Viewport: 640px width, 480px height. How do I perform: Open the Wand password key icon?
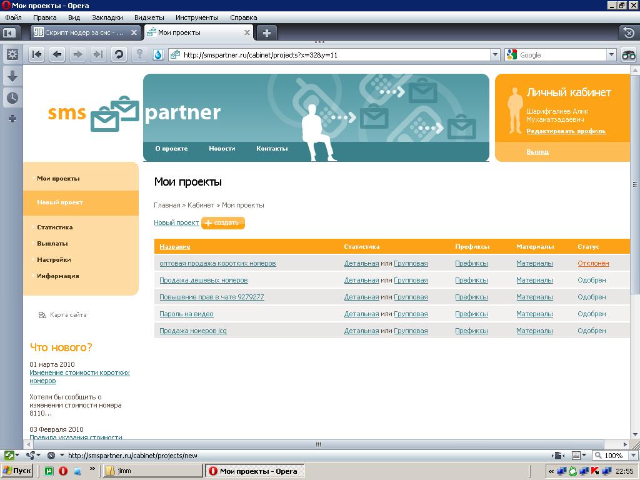click(x=139, y=54)
